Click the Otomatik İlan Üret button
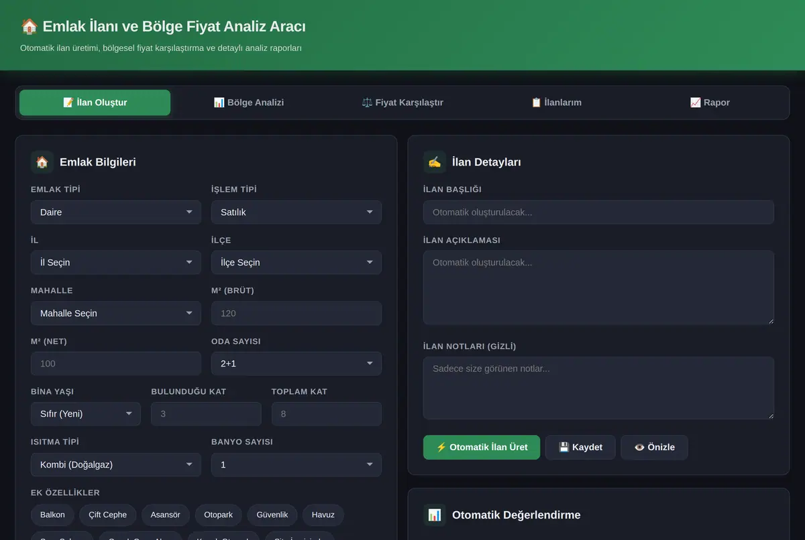This screenshot has height=540, width=805. pyautogui.click(x=482, y=448)
